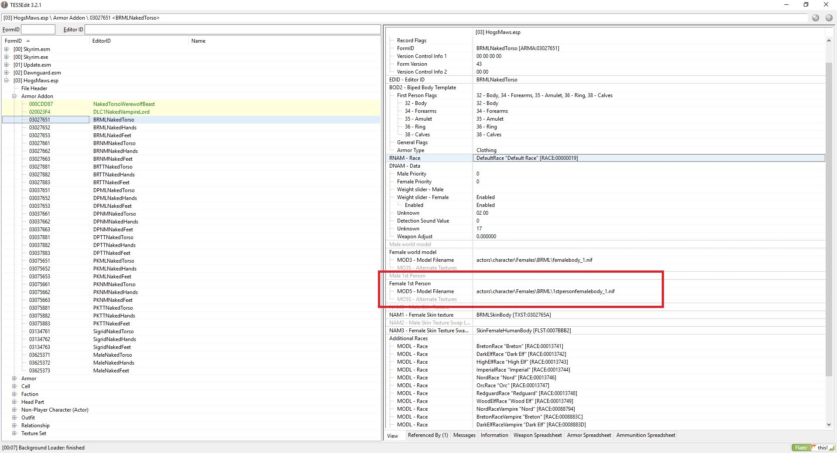Open the Armor Spreadsheet tab
Image resolution: width=837 pixels, height=453 pixels.
pyautogui.click(x=589, y=435)
